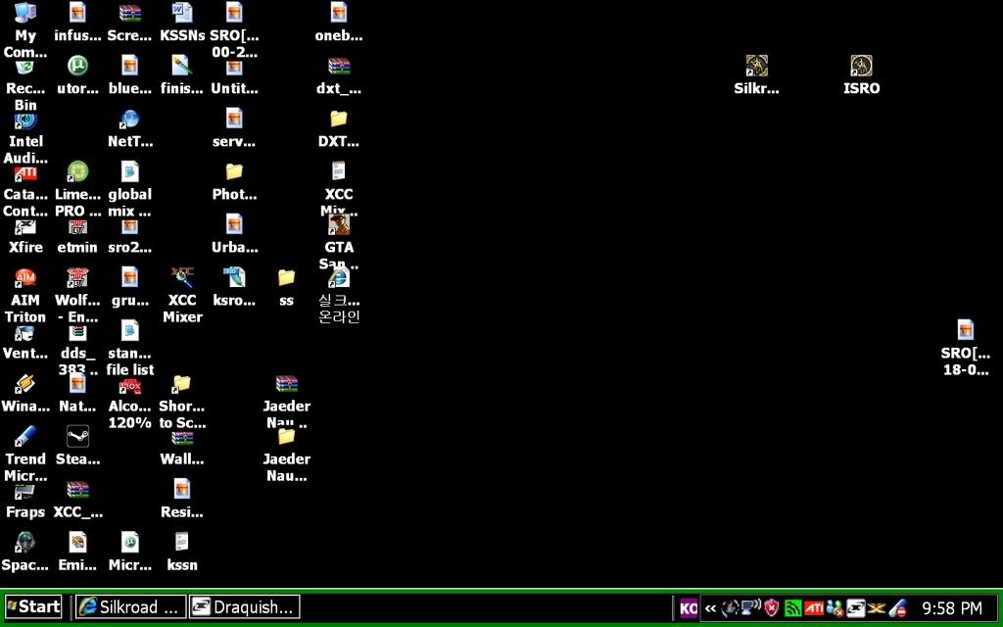Screen dimensions: 1003x627
Task: Open ATI Catalyst Control desktop shortcut
Action: [25, 173]
